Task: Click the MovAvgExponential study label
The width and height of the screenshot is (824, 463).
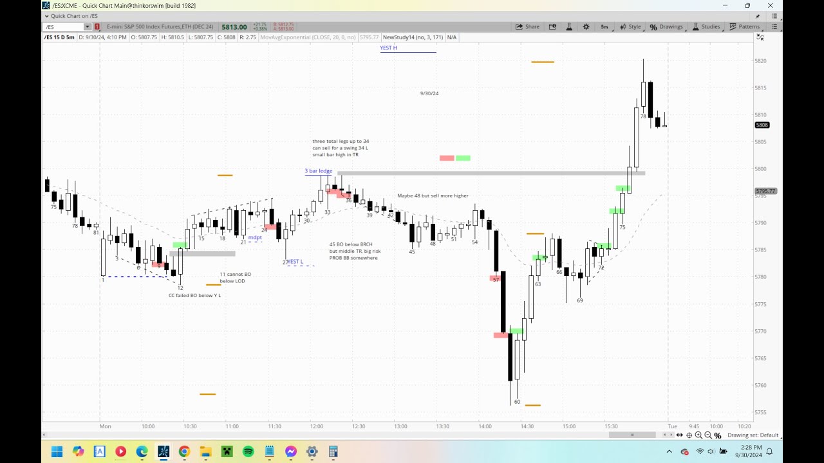Action: (308, 37)
